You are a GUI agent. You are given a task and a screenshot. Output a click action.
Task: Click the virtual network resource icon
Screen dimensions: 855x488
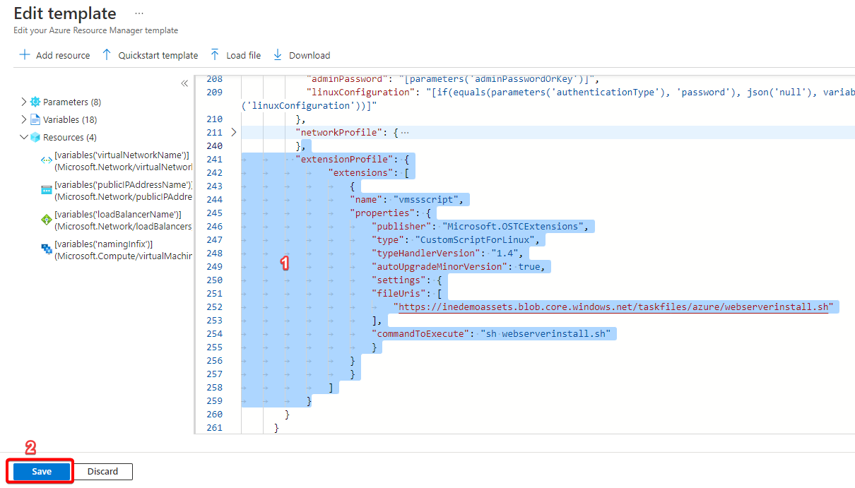tap(47, 161)
